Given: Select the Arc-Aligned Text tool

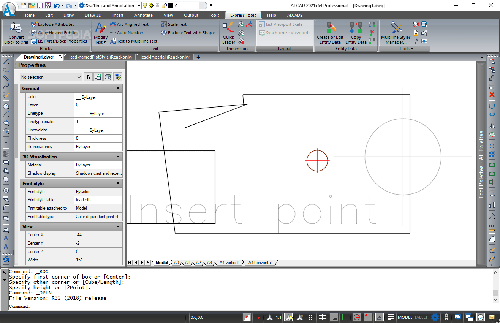Looking at the screenshot, I should point(129,24).
